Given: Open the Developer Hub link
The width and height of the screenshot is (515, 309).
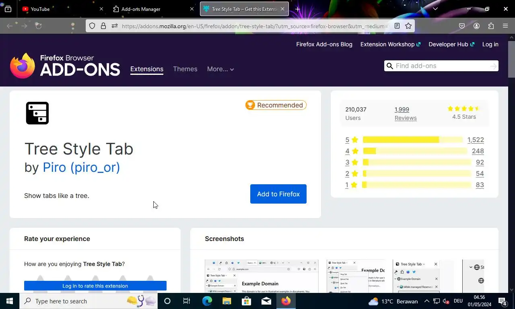Looking at the screenshot, I should [x=451, y=44].
